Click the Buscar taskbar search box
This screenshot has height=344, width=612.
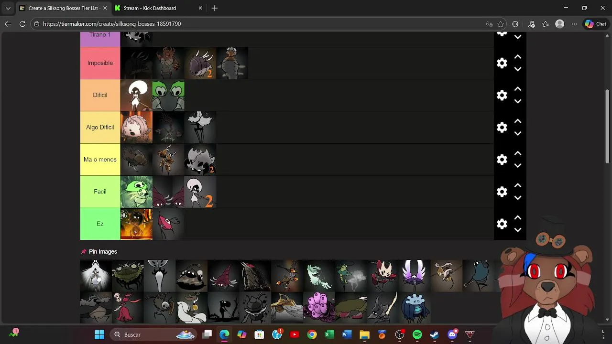[x=153, y=334]
